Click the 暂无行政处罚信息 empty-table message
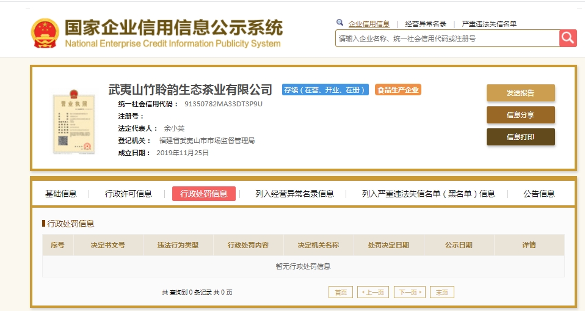The width and height of the screenshot is (585, 311). click(x=303, y=266)
